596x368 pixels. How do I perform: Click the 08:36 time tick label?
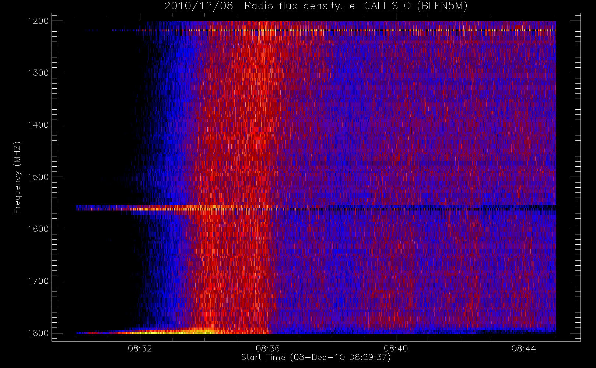pyautogui.click(x=268, y=348)
